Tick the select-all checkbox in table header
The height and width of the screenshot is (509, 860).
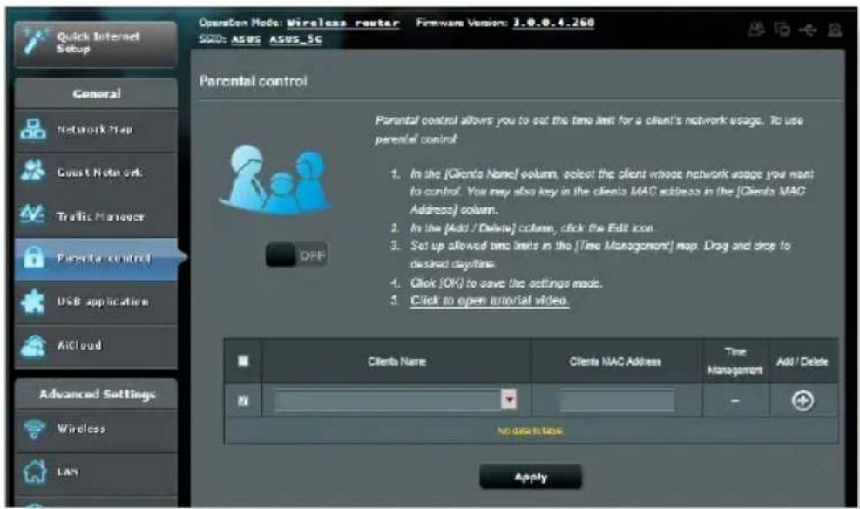click(x=243, y=361)
